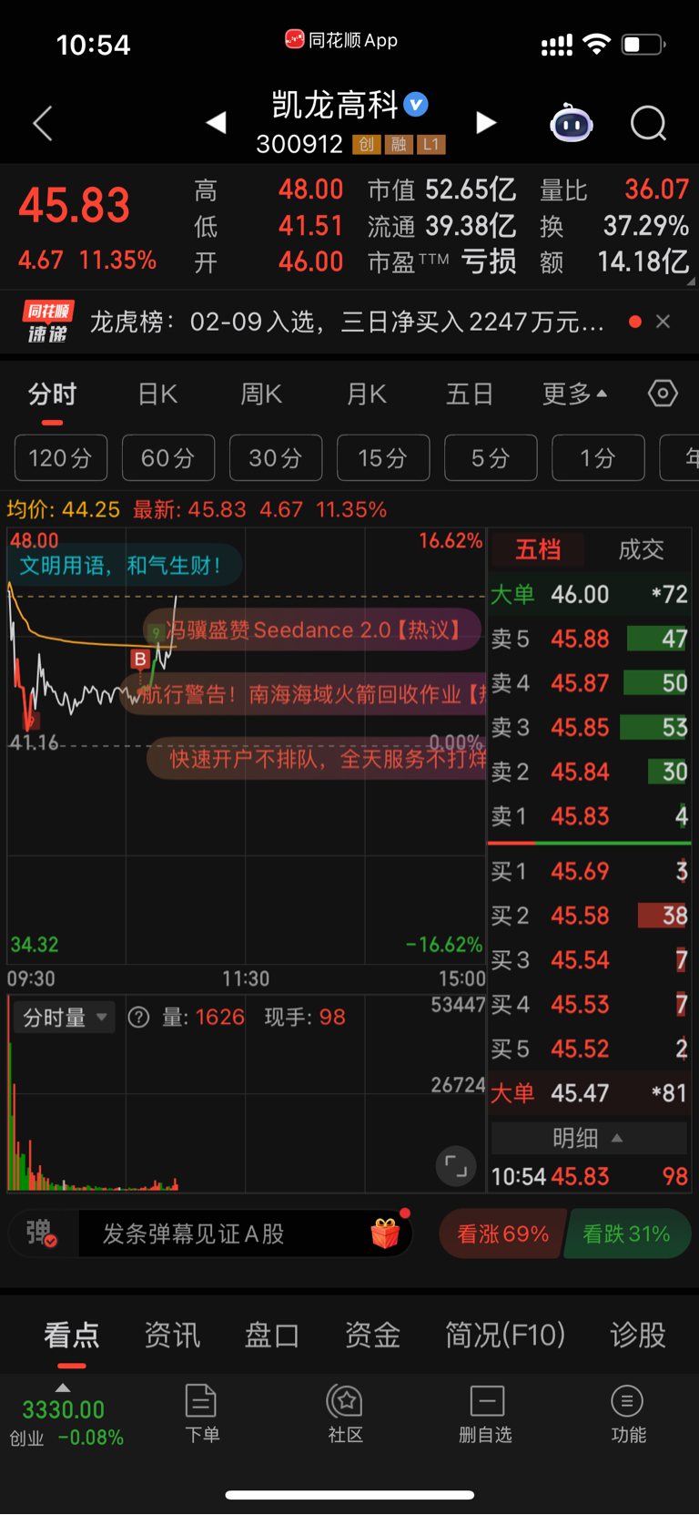Tap the 10:54 45.83 trade detail row
Image resolution: width=699 pixels, height=1515 pixels.
coord(590,1176)
